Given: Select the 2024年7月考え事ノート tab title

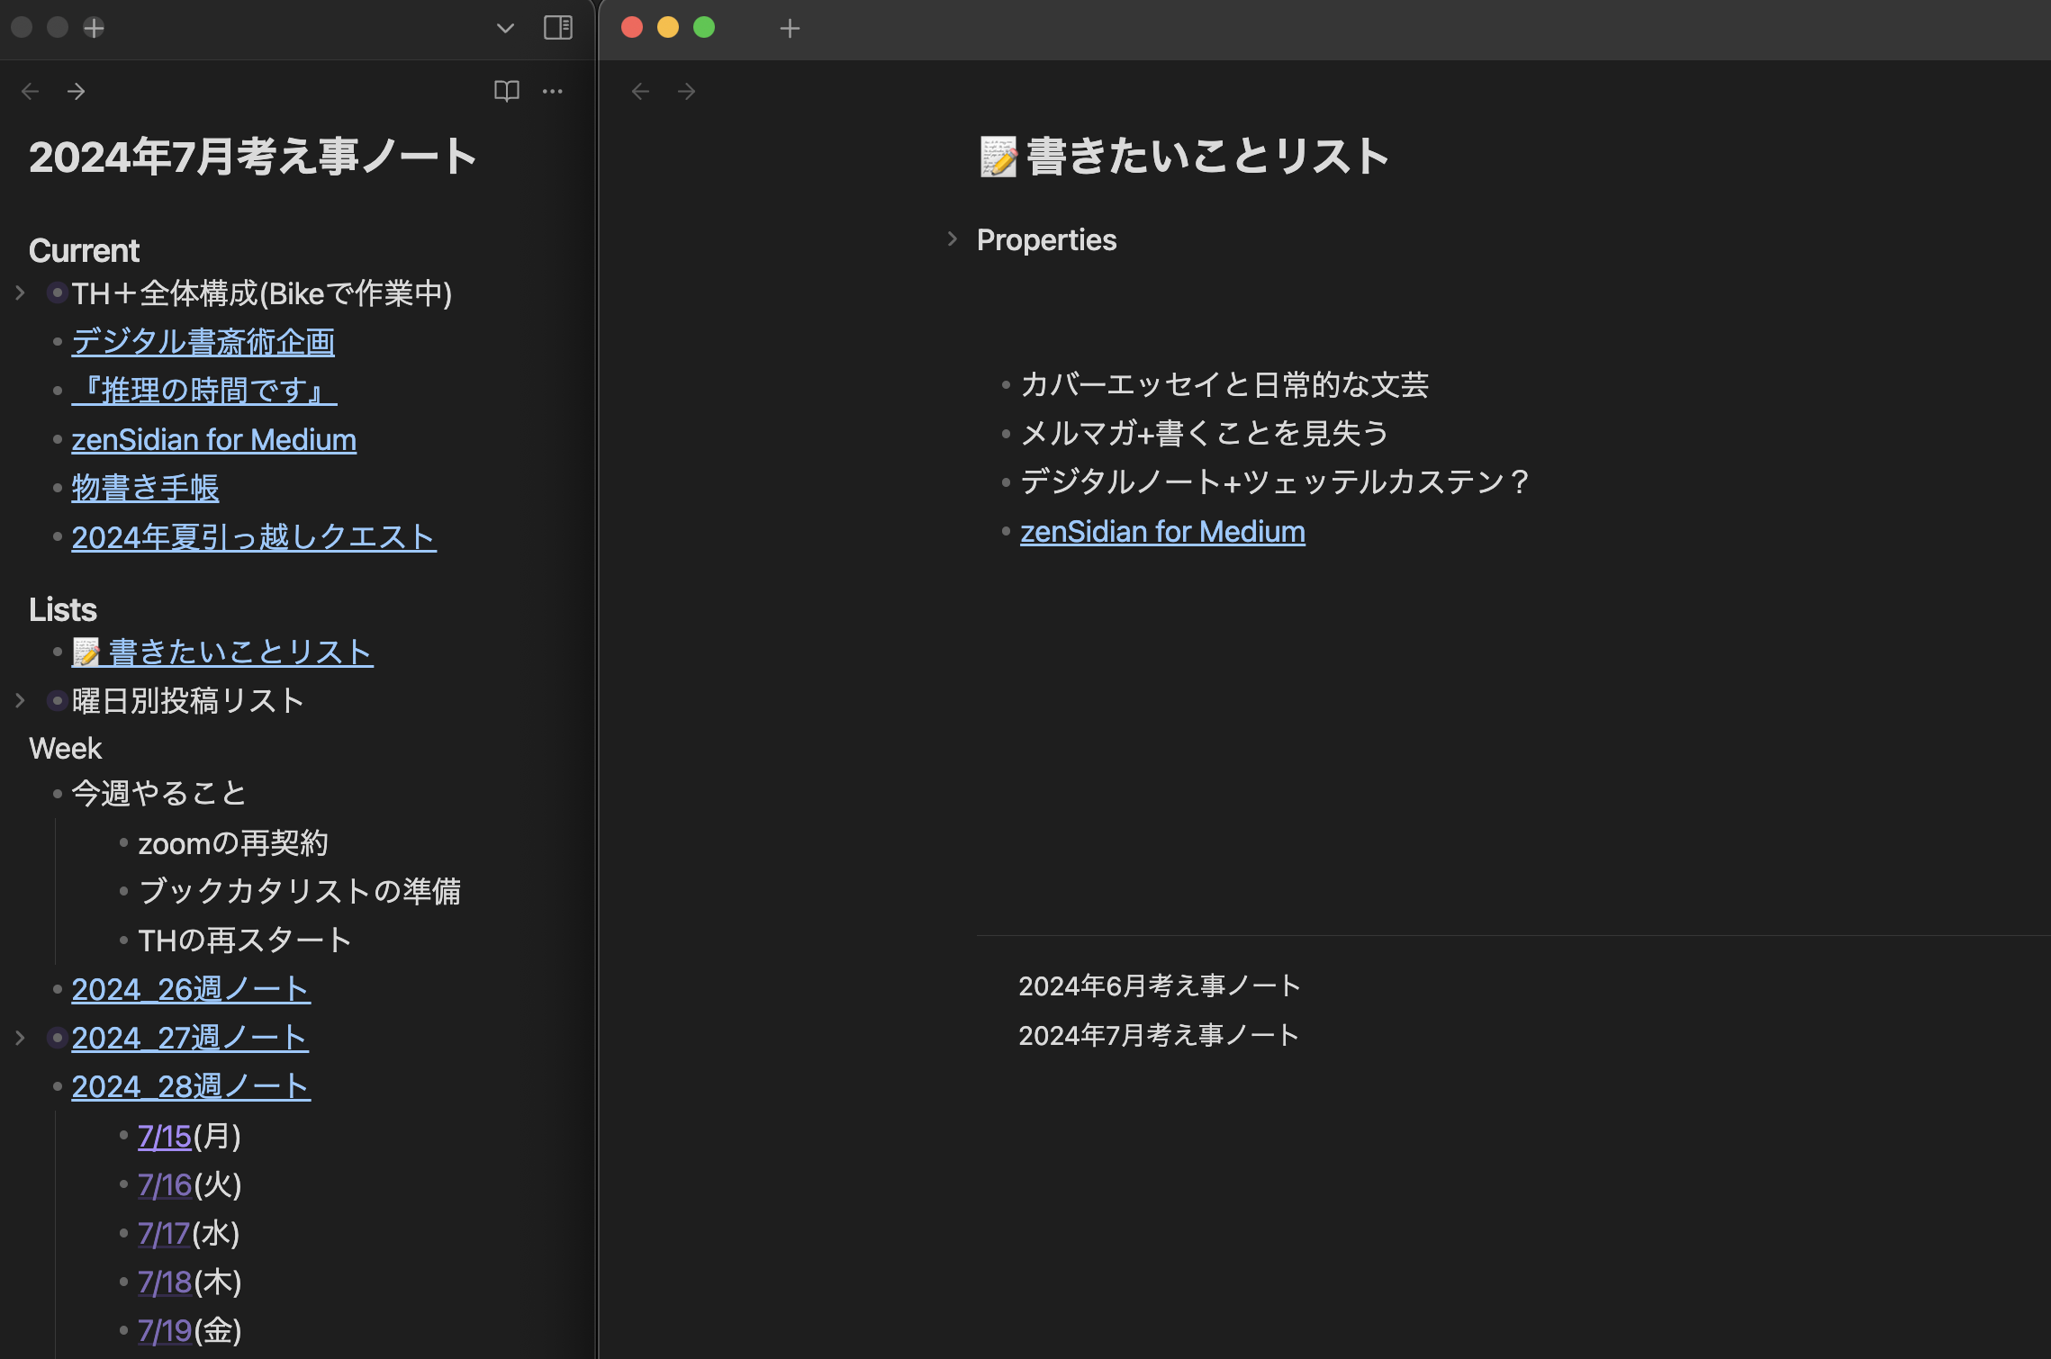Looking at the screenshot, I should 253,156.
